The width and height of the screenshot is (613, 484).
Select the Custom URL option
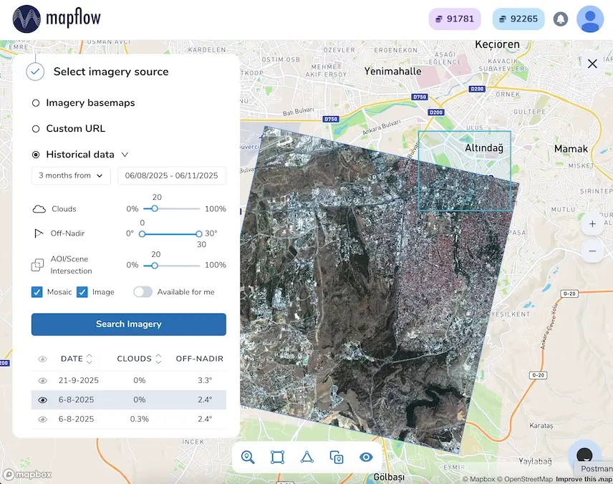36,129
